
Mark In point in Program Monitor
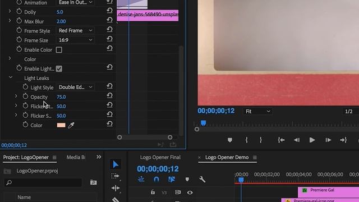pos(246,140)
